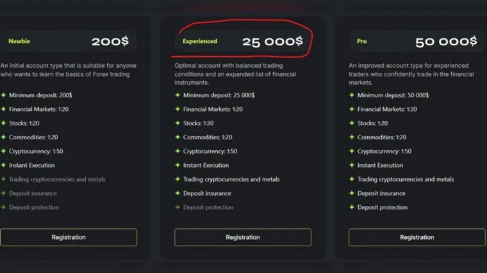The image size is (487, 273).
Task: Click star icon beside Newbie Instant Execution
Action: (x=3, y=166)
